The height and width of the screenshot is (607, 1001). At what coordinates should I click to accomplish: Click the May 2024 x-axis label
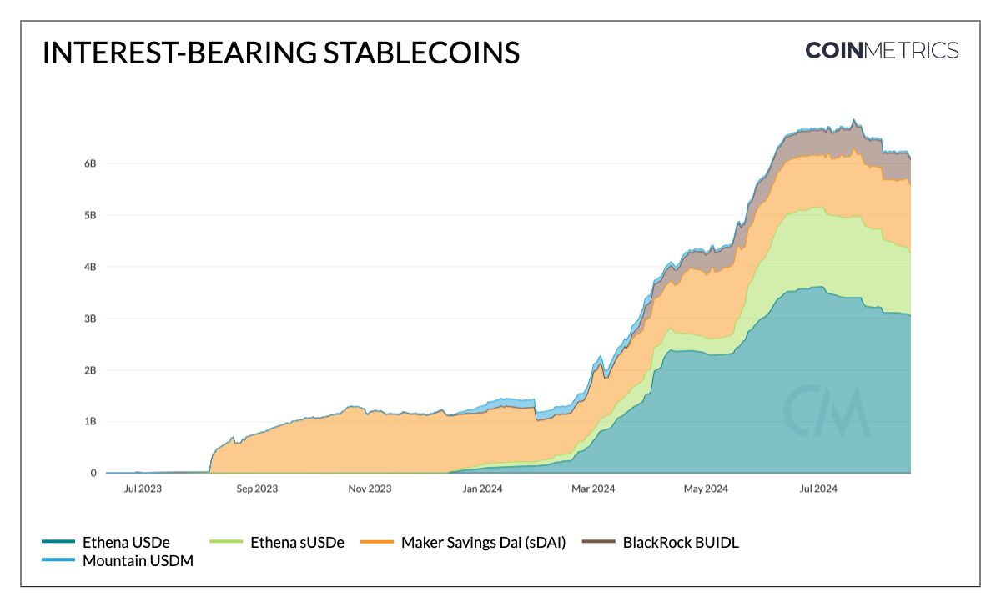[x=706, y=489]
